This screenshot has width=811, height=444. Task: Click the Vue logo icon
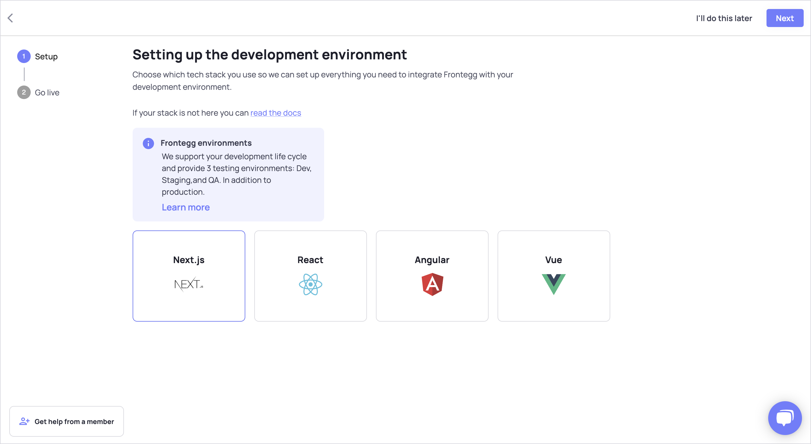tap(553, 284)
